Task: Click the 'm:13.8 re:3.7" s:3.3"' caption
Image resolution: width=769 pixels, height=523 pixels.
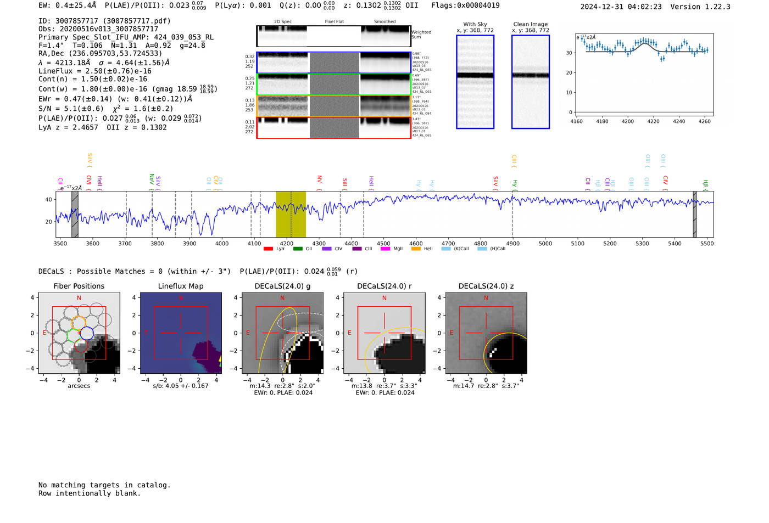Action: coord(384,386)
